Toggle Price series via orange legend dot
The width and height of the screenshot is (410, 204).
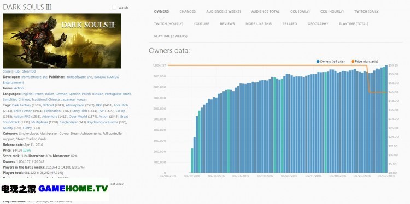coord(353,62)
